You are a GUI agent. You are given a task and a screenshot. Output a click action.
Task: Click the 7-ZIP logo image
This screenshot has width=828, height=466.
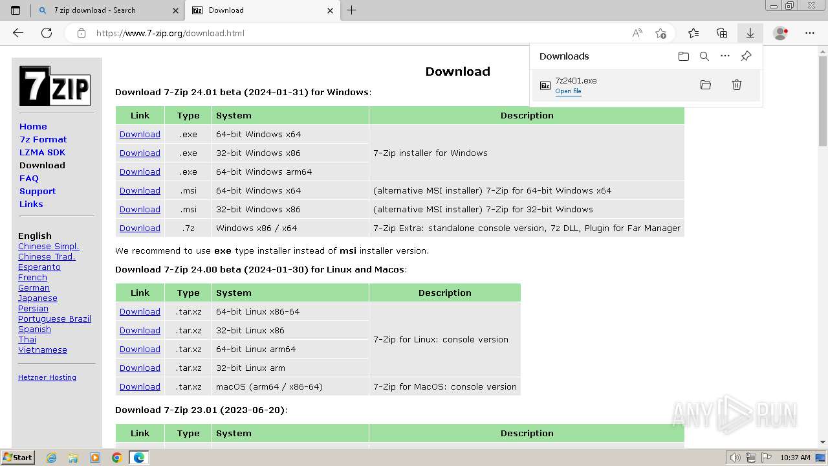(55, 86)
